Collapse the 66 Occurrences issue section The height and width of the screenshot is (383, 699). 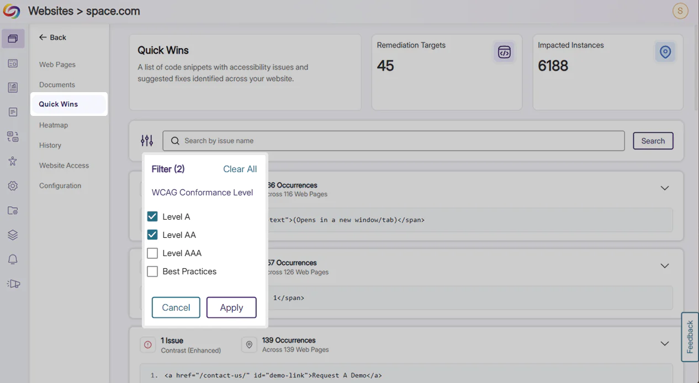pos(665,188)
